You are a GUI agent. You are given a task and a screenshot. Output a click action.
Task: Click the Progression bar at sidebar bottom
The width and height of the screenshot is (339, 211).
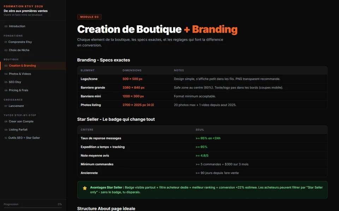pyautogui.click(x=33, y=207)
